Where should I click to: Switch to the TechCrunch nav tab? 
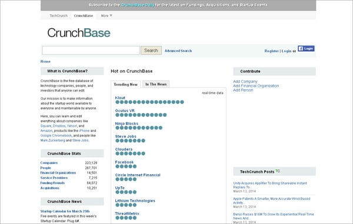(58, 16)
